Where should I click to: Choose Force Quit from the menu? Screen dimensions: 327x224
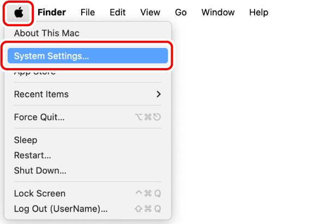click(x=39, y=117)
